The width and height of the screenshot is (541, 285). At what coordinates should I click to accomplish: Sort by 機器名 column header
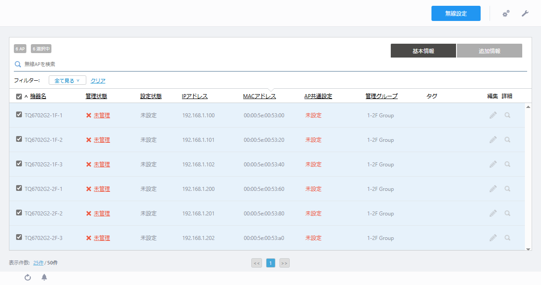pyautogui.click(x=38, y=96)
